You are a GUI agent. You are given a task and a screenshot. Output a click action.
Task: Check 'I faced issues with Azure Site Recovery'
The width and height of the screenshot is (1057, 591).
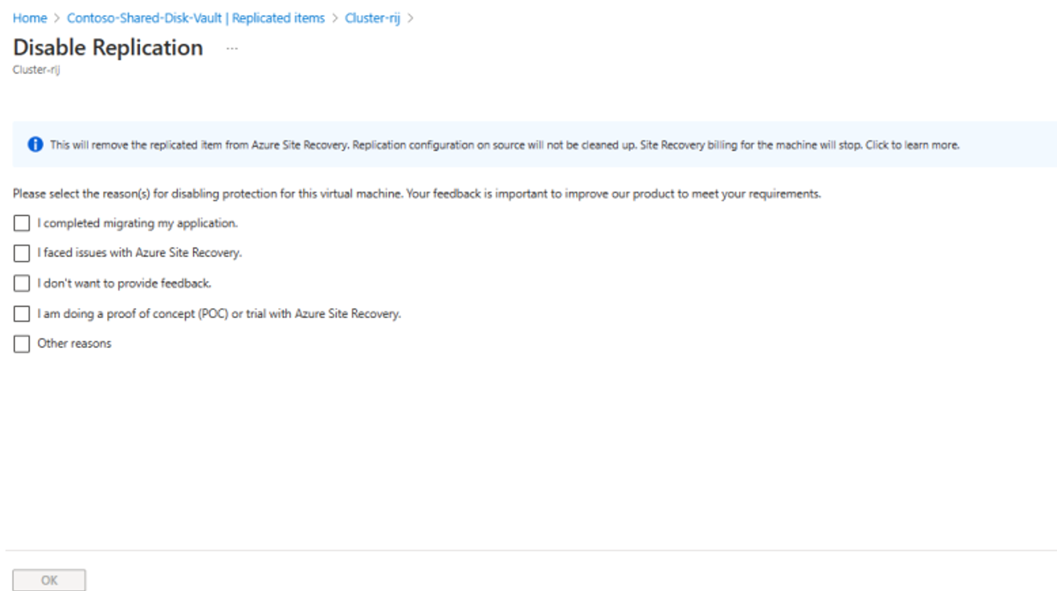click(x=21, y=253)
